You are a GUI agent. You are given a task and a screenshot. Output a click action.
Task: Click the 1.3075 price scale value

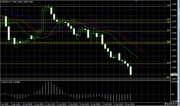174,50
